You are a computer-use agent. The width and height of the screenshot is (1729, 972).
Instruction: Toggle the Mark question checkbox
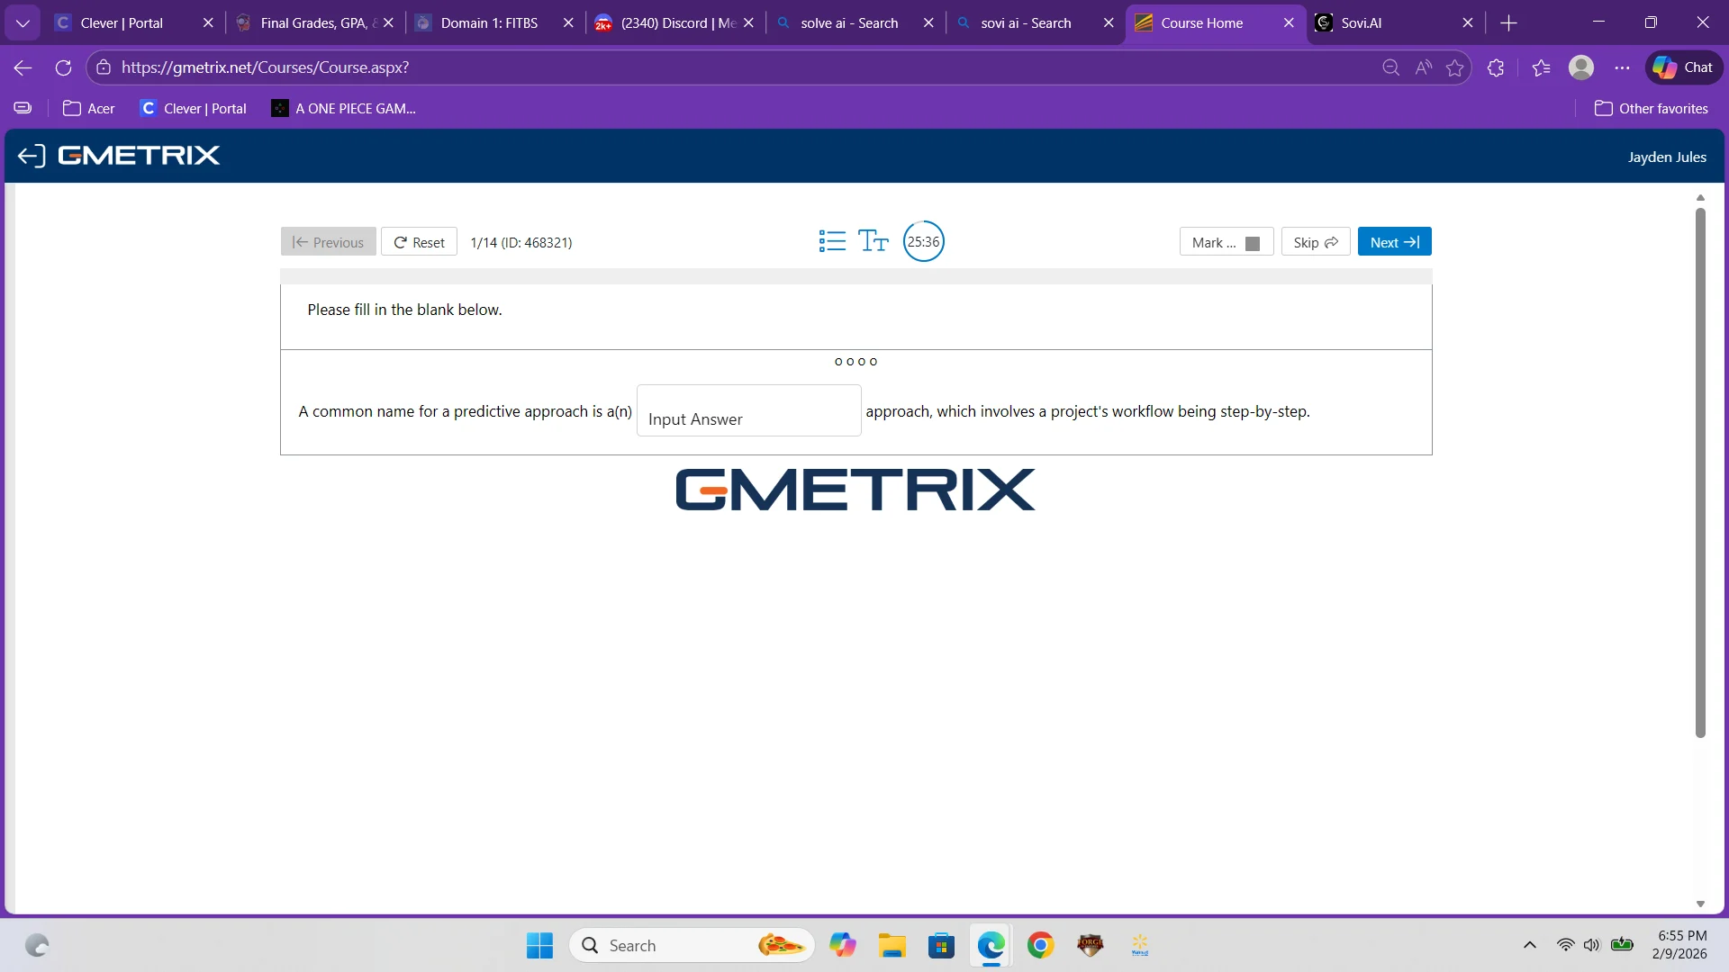click(1252, 243)
